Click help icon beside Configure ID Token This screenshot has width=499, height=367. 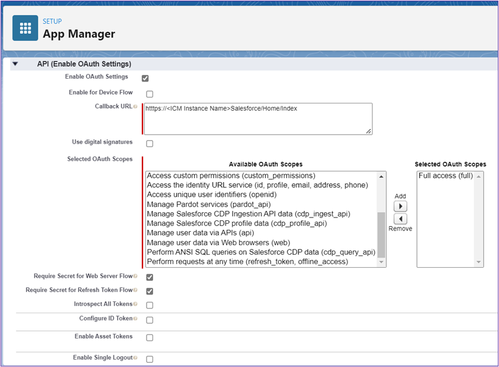coord(135,319)
